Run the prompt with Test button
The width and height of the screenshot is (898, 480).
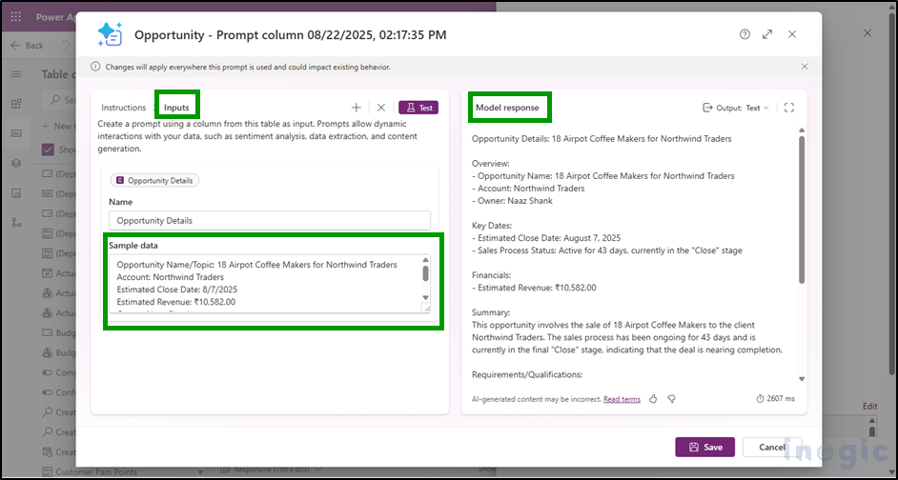(x=418, y=107)
